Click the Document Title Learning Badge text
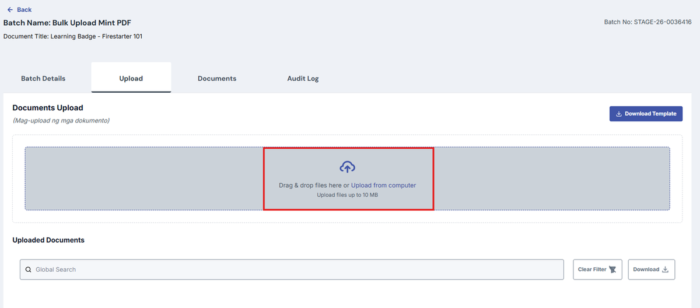This screenshot has height=308, width=700. tap(73, 36)
